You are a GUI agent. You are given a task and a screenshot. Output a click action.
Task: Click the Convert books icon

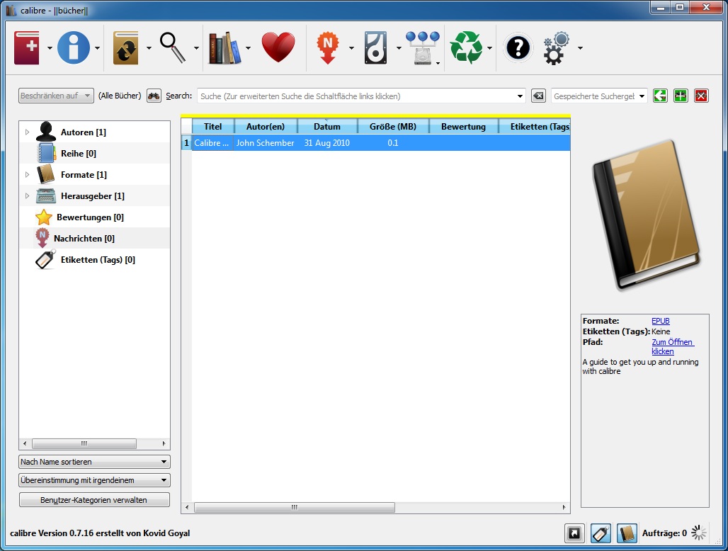(x=126, y=47)
